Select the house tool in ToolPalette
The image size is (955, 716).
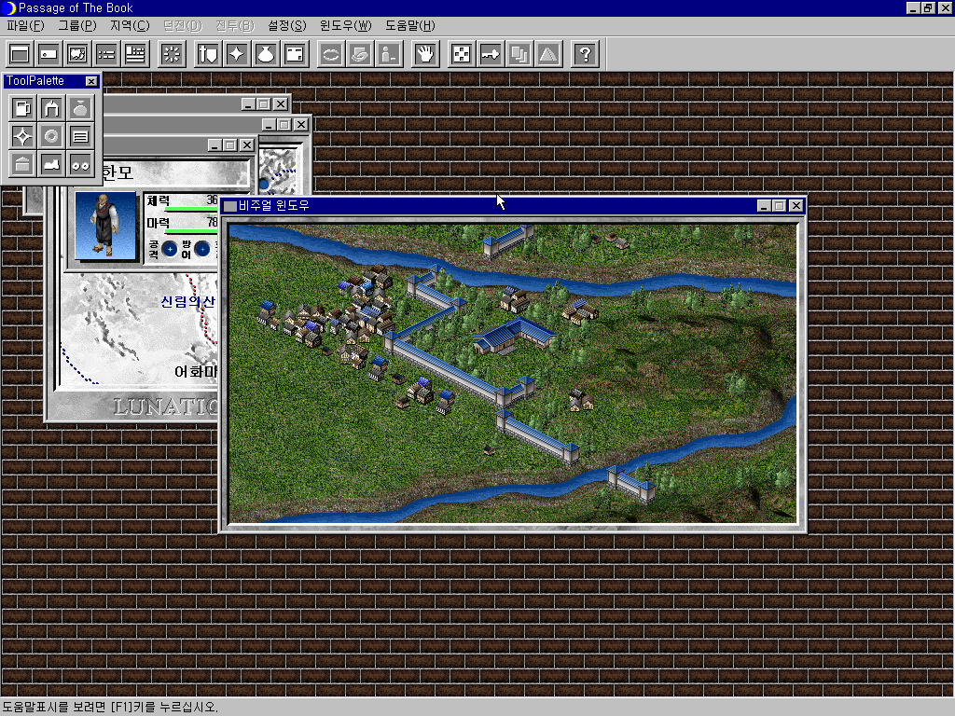coord(22,164)
